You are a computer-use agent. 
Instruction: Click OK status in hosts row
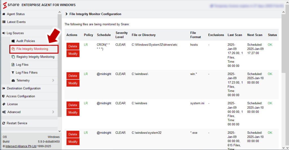point(270,45)
